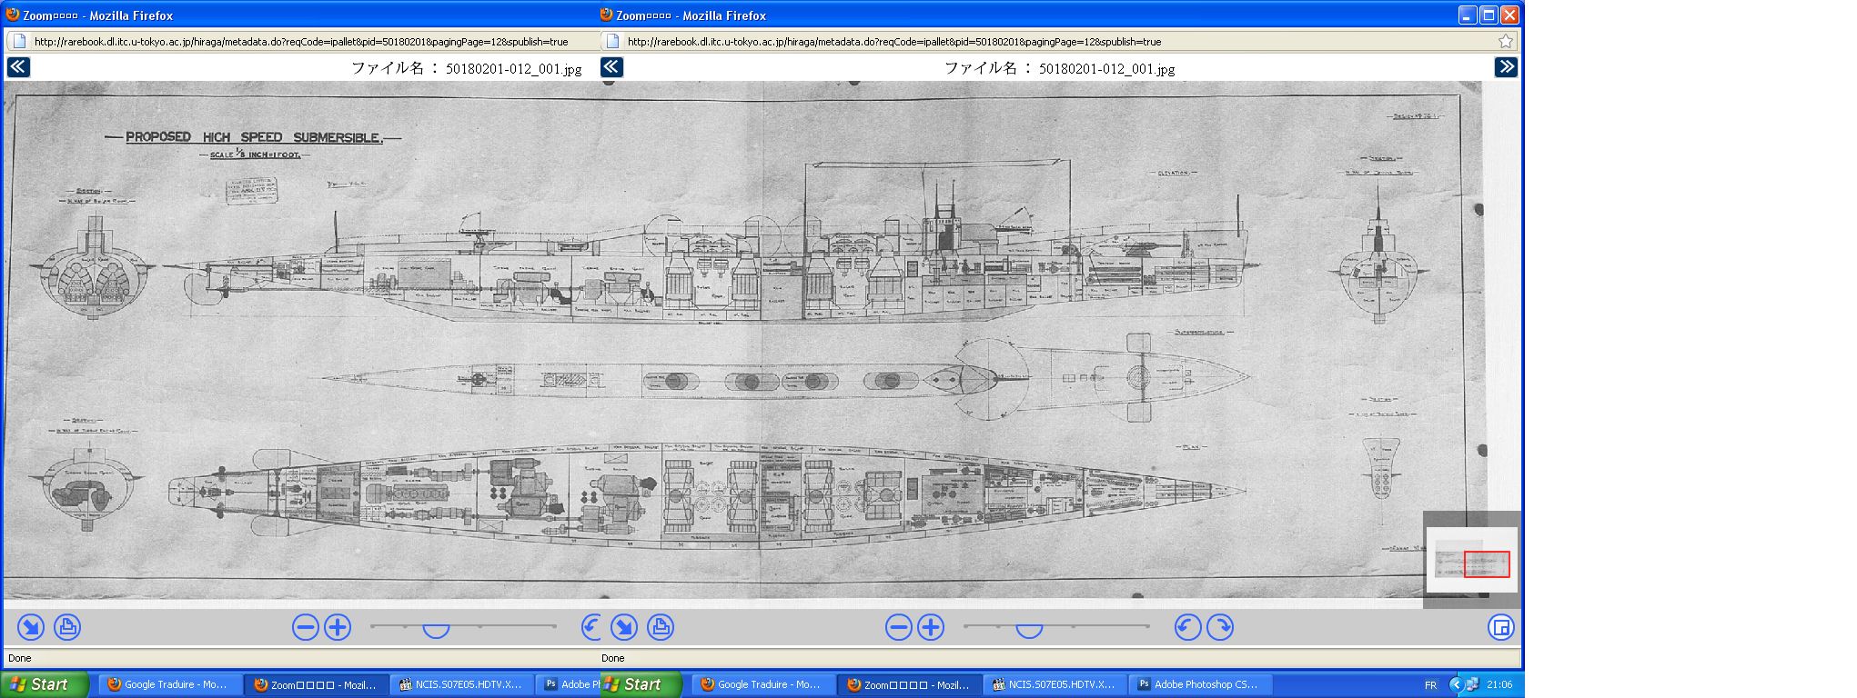
Task: Click the Firefox icon in mid title bar
Action: (606, 15)
